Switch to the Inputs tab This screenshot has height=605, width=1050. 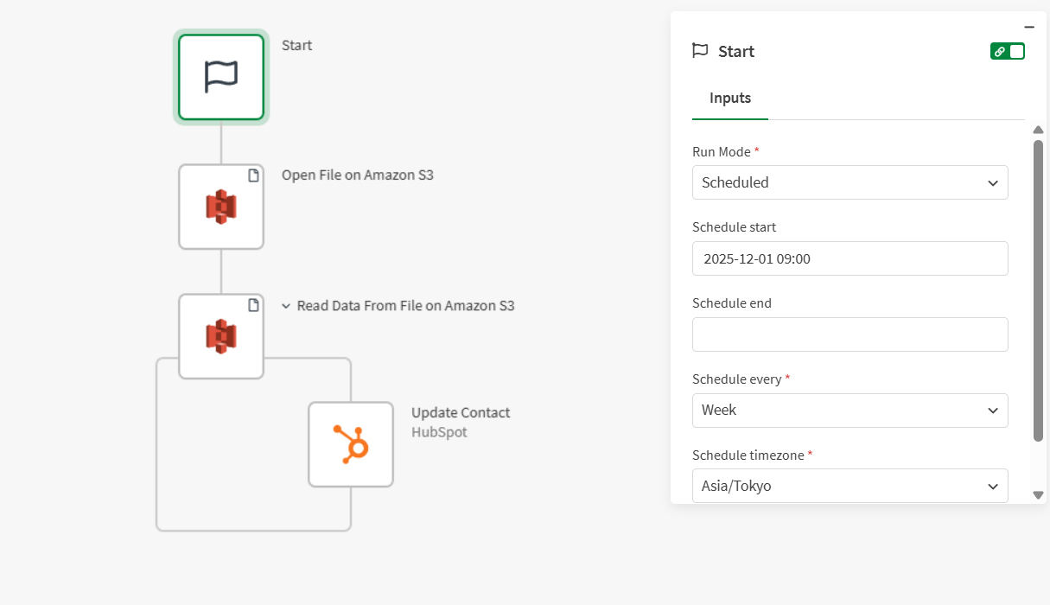729,99
